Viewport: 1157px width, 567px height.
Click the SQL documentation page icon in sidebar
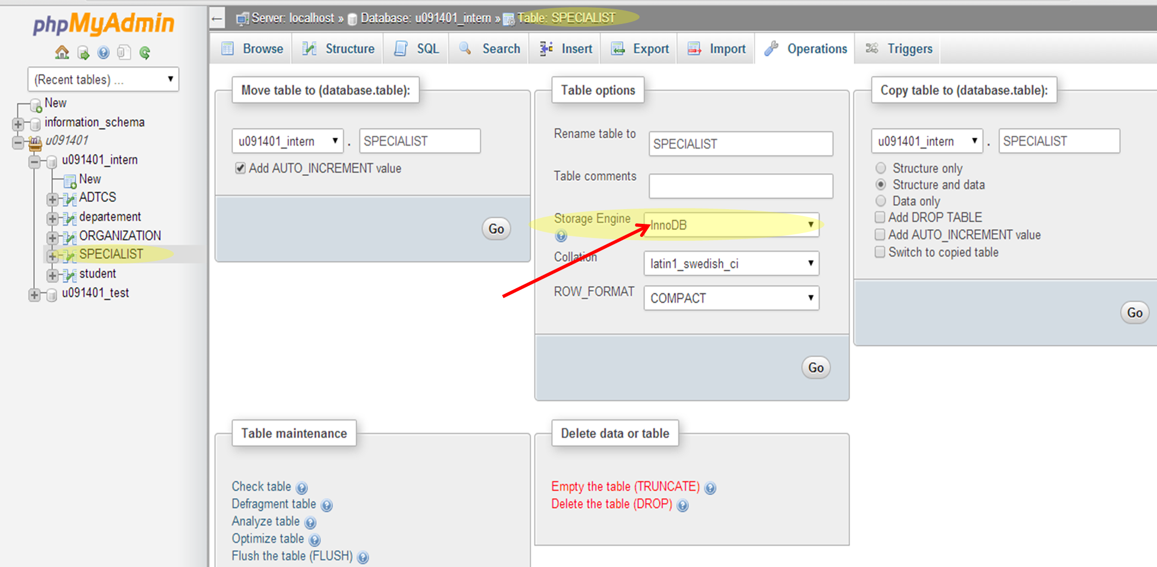click(x=124, y=52)
